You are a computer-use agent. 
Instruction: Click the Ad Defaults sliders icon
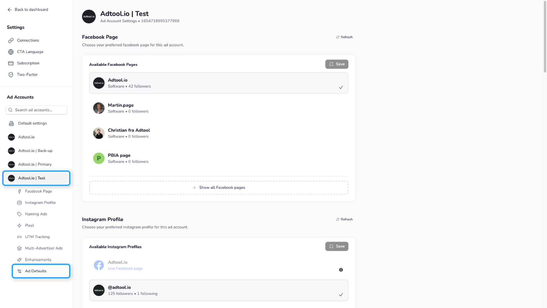tap(19, 271)
